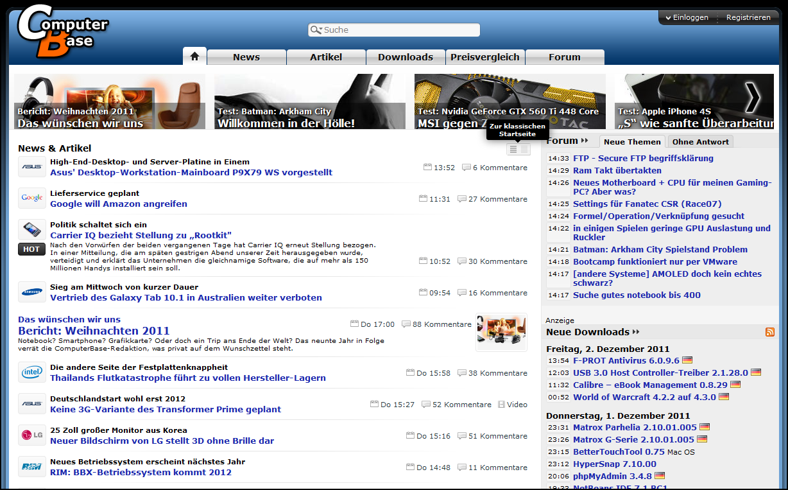Viewport: 788px width, 490px height.
Task: Open thread Batman: Arkham City Spielstand Problem
Action: tap(660, 249)
